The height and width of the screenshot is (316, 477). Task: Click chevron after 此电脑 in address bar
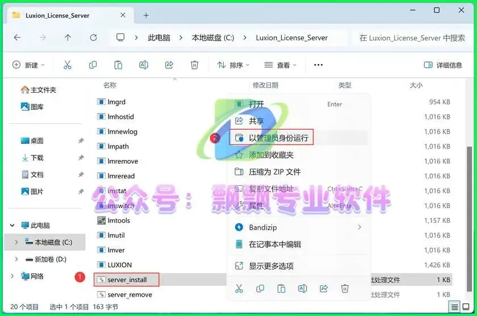[181, 38]
